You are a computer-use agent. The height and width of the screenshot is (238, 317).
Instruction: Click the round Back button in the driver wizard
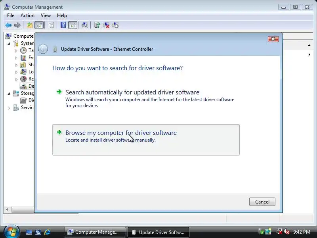(x=43, y=49)
